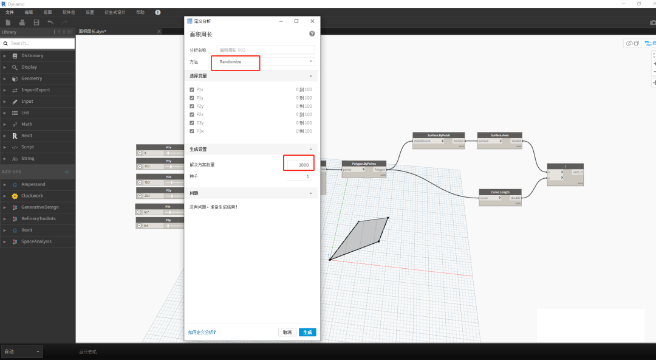This screenshot has height=360, width=656.
Task: Open the 文件 menu
Action: [10, 13]
